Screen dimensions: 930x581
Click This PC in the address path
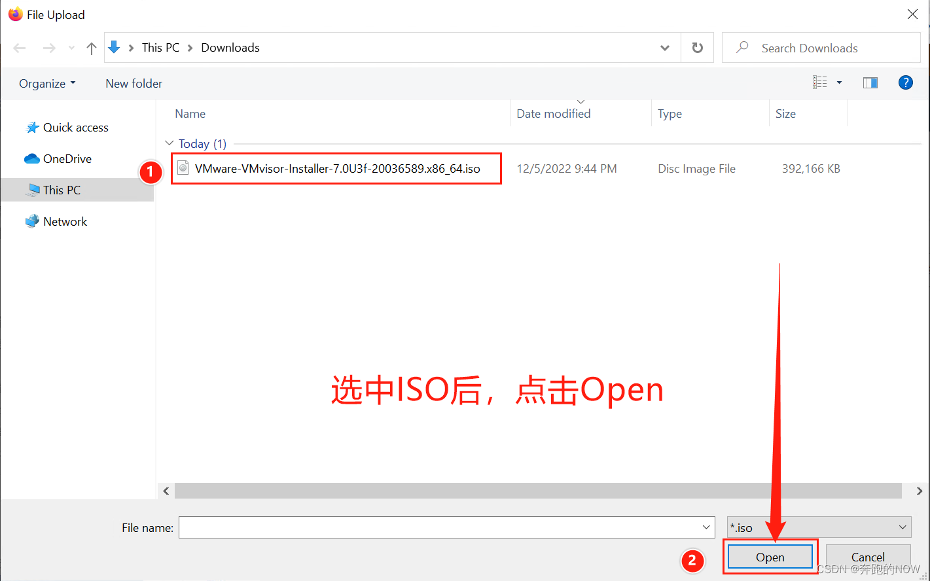tap(160, 48)
